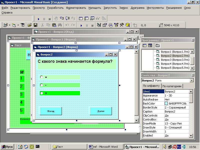Click the View Object icon in project panel

[150, 45]
